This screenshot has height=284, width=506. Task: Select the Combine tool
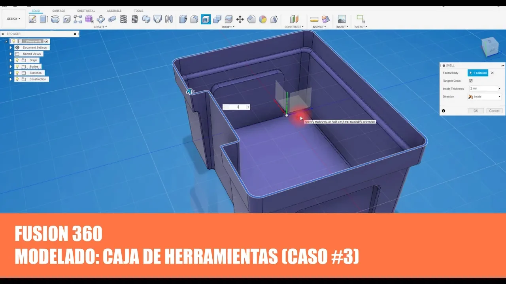(x=217, y=19)
